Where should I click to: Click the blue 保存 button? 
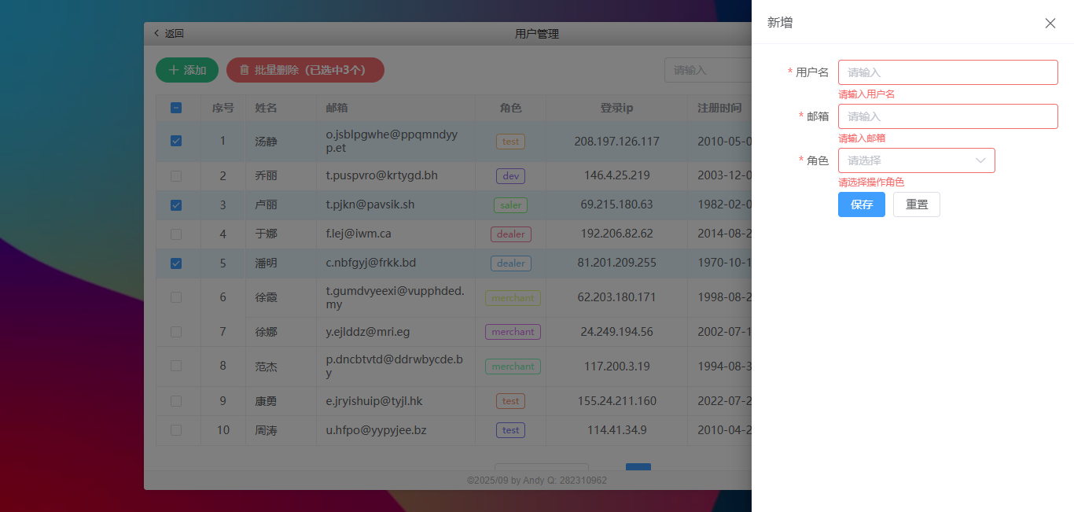[861, 204]
